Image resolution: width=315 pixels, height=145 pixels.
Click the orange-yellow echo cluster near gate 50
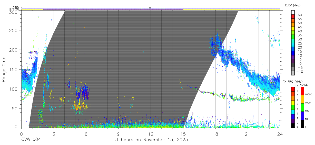80,106
